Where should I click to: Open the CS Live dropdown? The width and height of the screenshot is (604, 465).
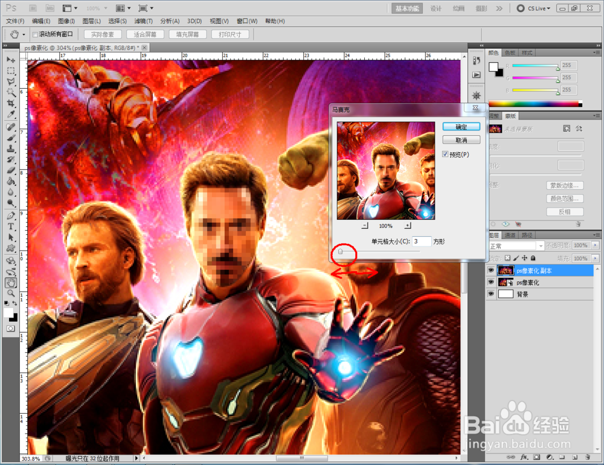(533, 8)
